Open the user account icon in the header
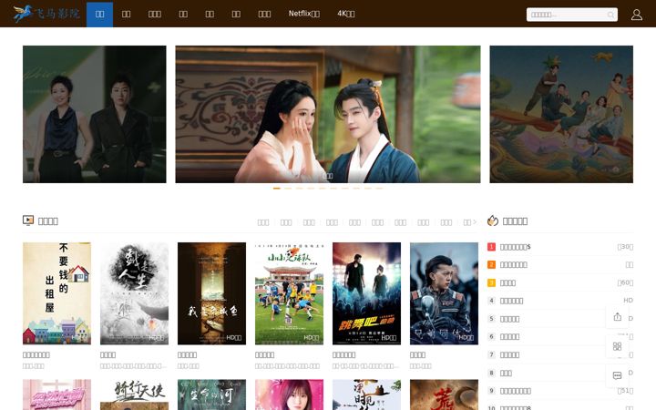Viewport: 656px width, 410px height. point(636,15)
